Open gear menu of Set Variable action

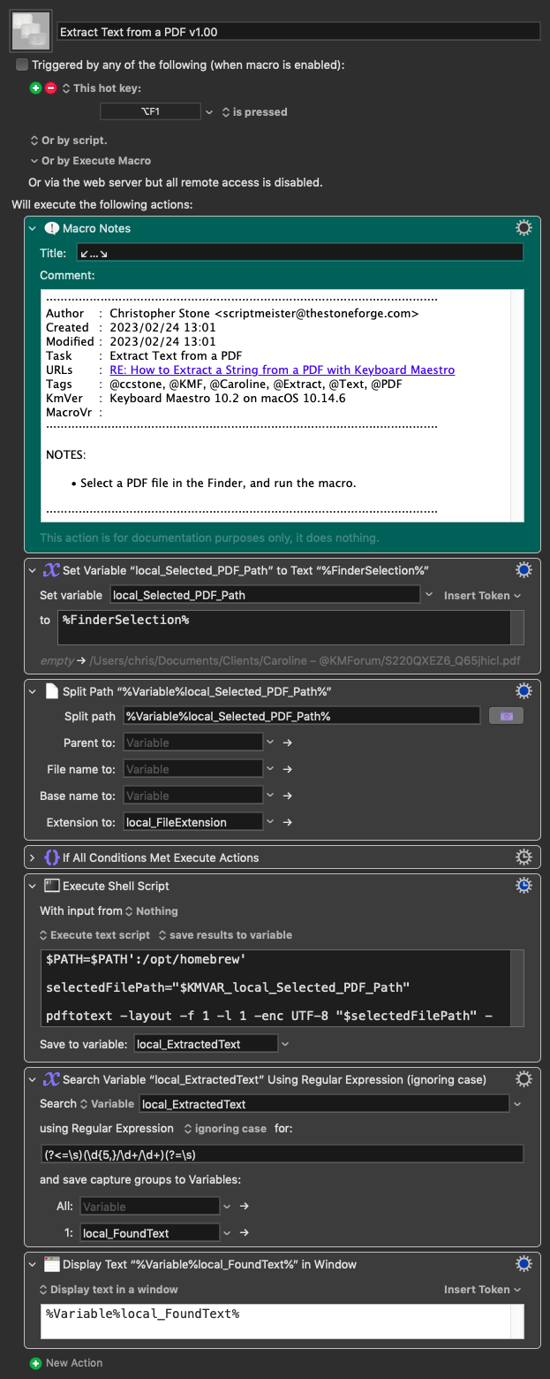(x=524, y=570)
